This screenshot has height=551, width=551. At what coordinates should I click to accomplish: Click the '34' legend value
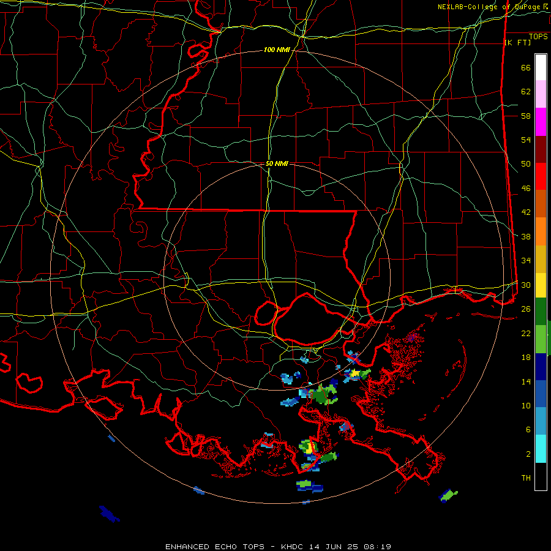pyautogui.click(x=526, y=261)
